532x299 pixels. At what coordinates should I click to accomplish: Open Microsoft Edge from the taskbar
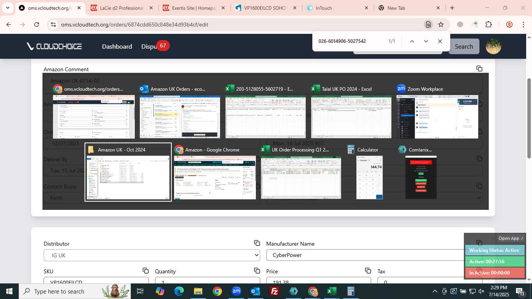[179, 291]
